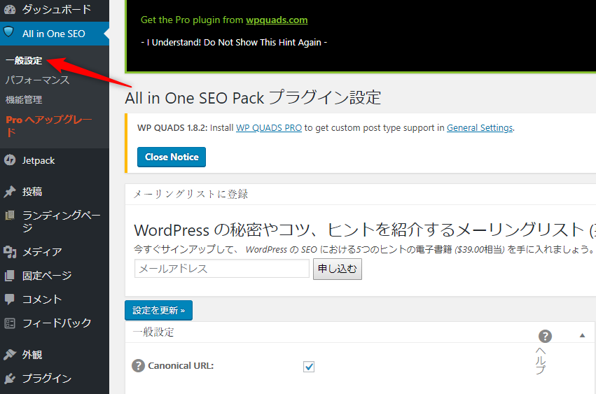Open the ダッシュボード menu item
The height and width of the screenshot is (394, 596).
(x=55, y=10)
